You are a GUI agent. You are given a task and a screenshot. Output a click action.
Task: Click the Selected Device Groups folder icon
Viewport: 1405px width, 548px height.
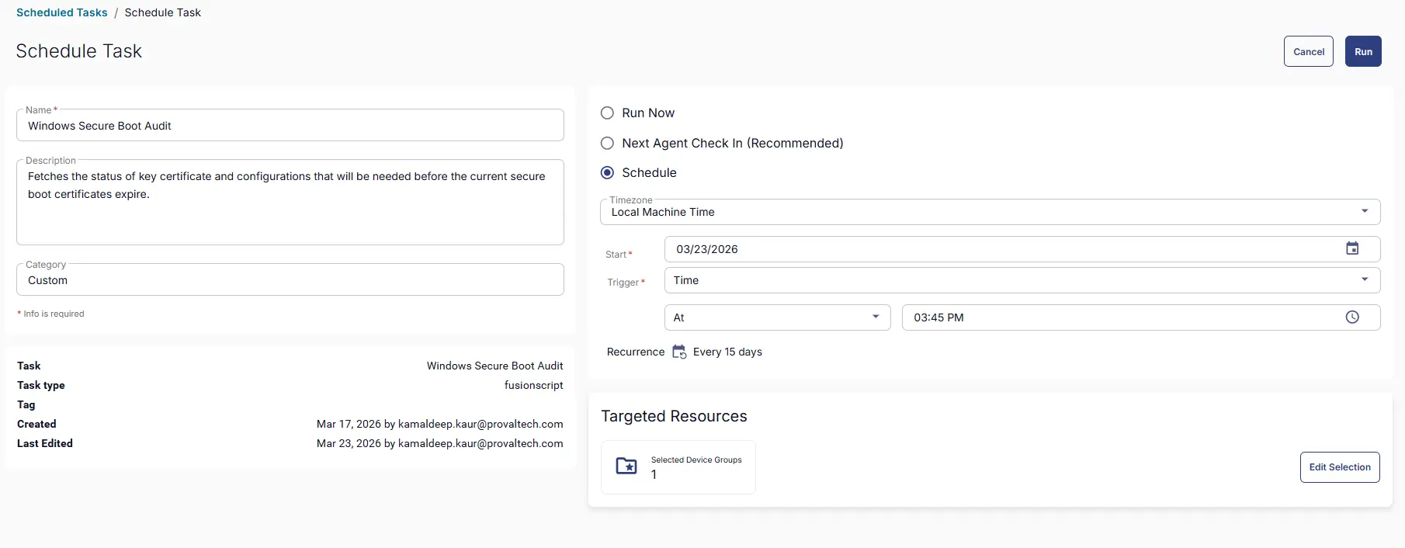coord(626,466)
